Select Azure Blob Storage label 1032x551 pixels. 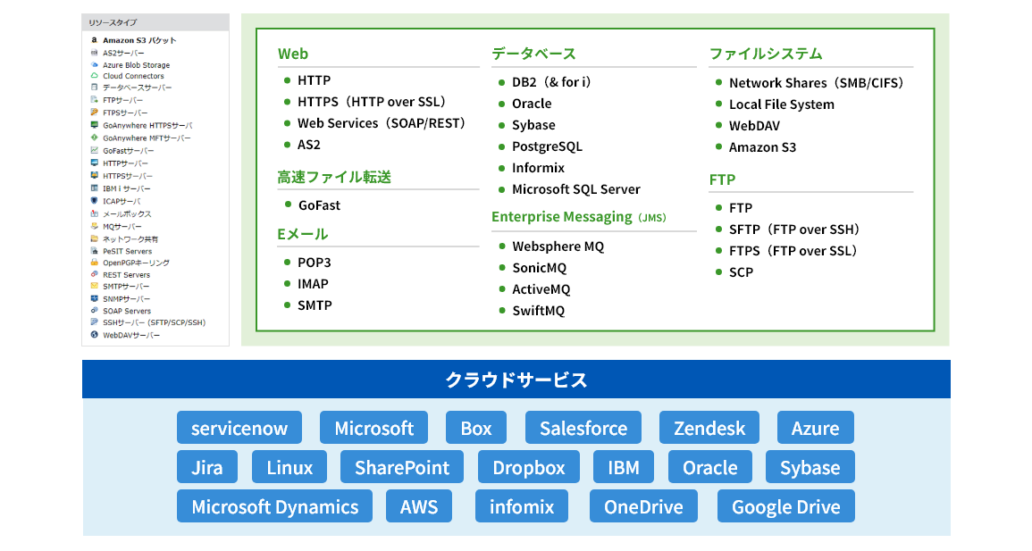[136, 65]
